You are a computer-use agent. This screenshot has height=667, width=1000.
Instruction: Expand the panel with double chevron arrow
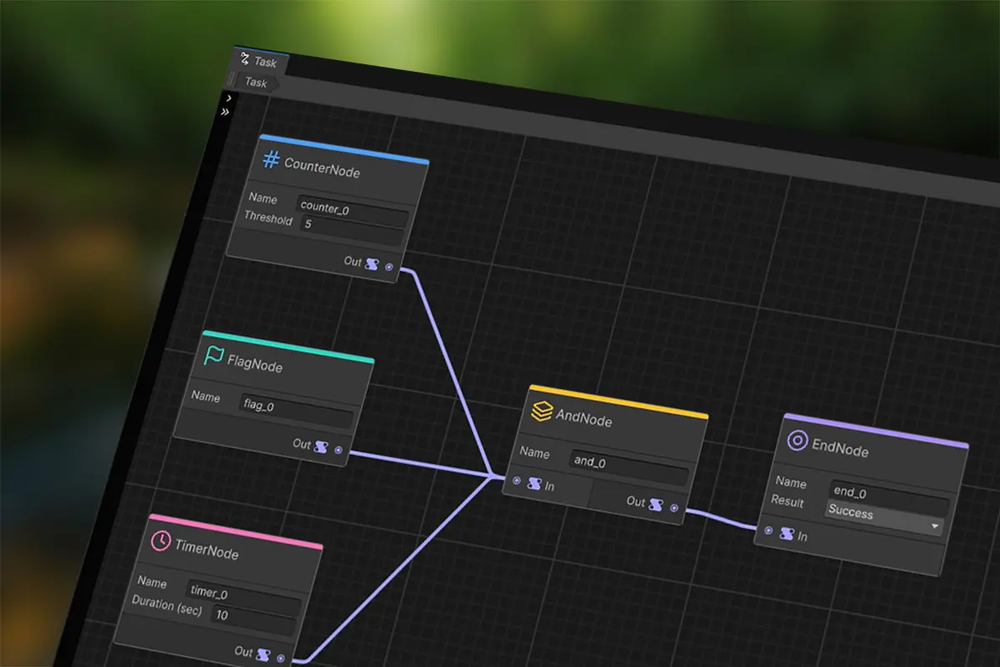pyautogui.click(x=226, y=112)
